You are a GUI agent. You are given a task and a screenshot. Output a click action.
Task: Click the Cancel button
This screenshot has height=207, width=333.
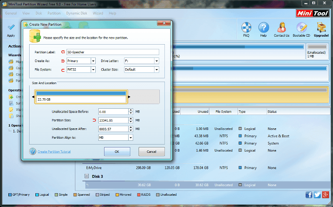click(x=152, y=152)
